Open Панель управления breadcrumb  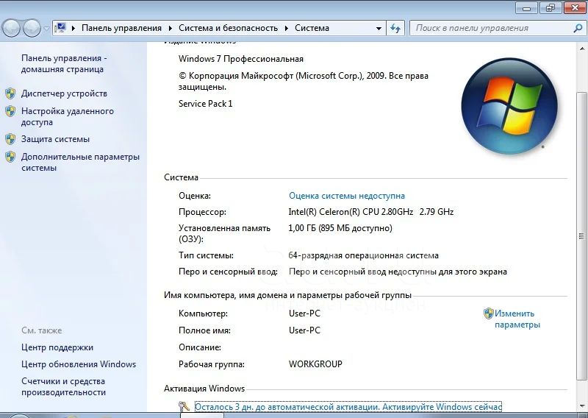click(x=121, y=28)
